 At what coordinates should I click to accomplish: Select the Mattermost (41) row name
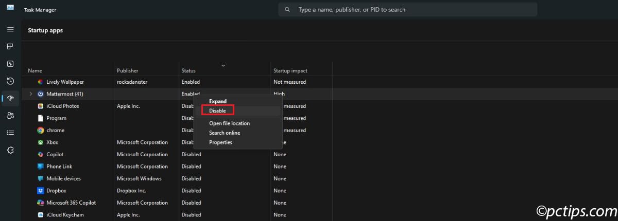[x=65, y=94]
